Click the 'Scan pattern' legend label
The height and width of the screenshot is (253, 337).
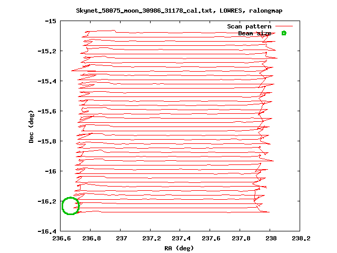249,26
